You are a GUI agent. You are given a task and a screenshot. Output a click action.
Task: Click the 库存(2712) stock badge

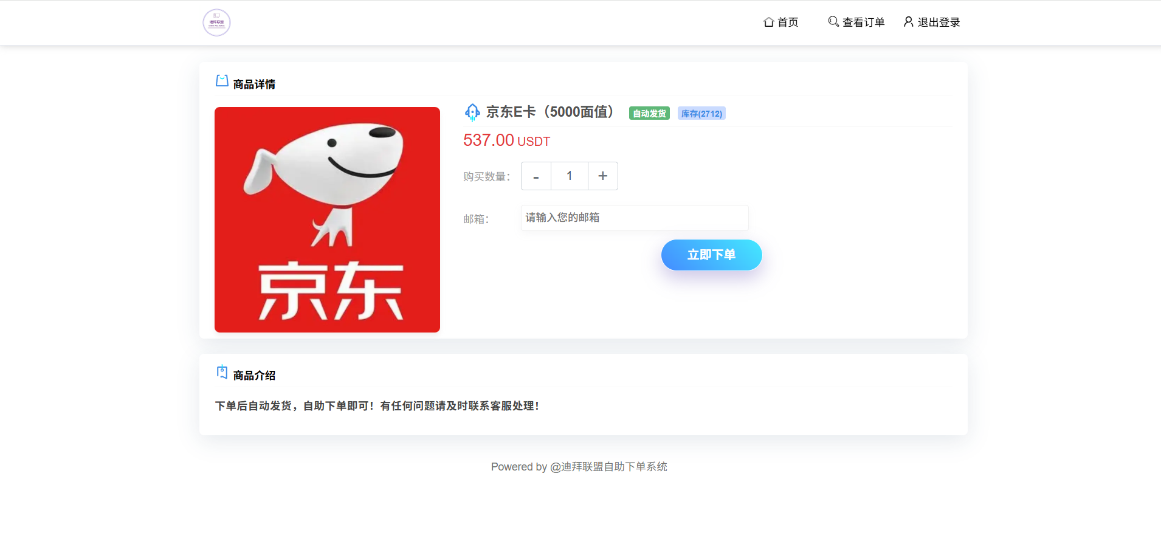[x=701, y=114]
